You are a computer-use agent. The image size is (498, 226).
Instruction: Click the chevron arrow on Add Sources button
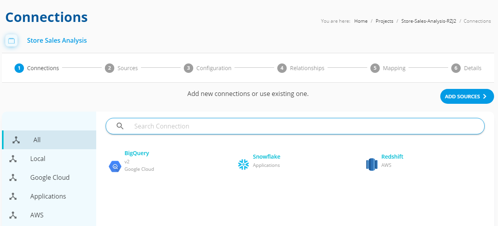485,96
